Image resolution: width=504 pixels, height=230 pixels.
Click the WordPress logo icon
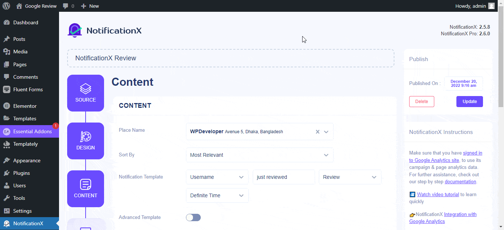(7, 6)
